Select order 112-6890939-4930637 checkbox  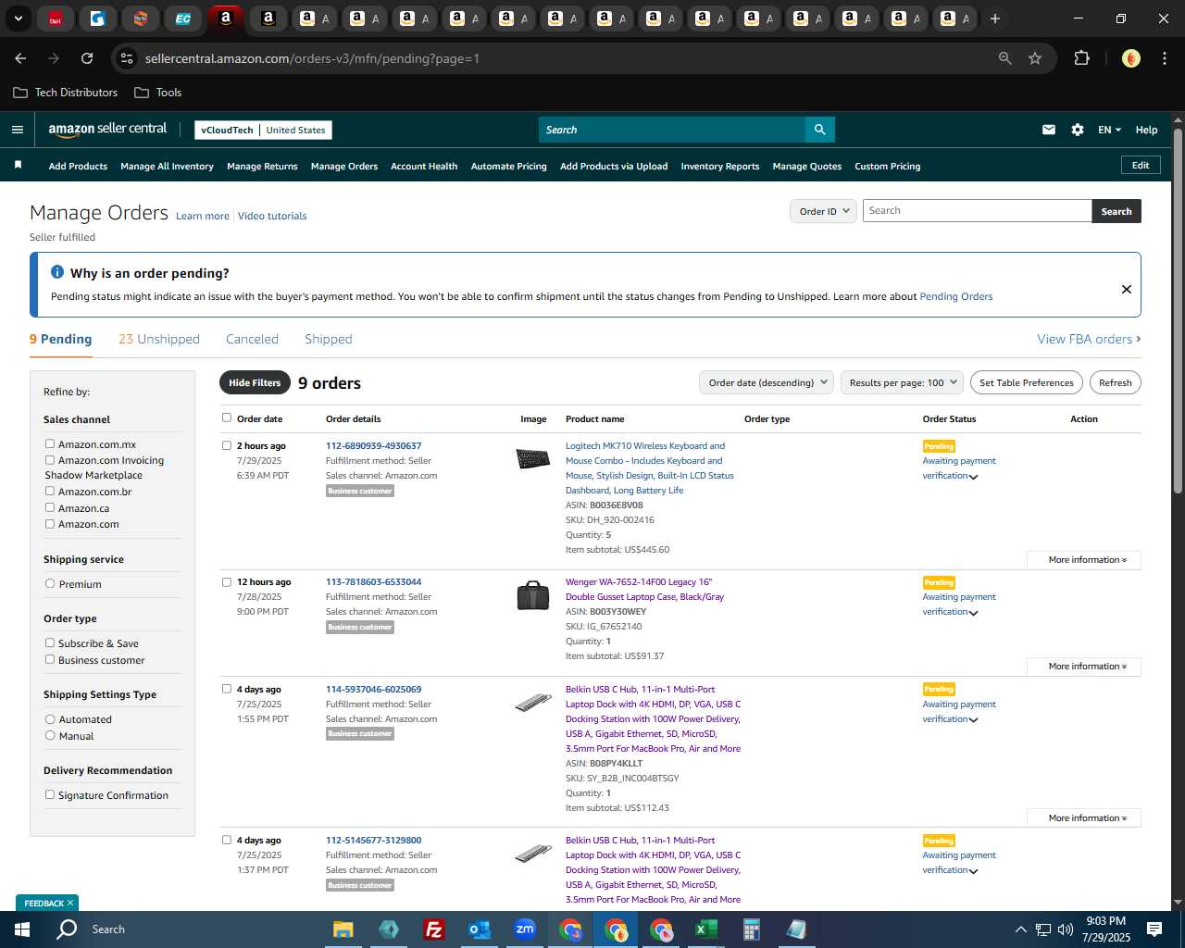pos(227,445)
